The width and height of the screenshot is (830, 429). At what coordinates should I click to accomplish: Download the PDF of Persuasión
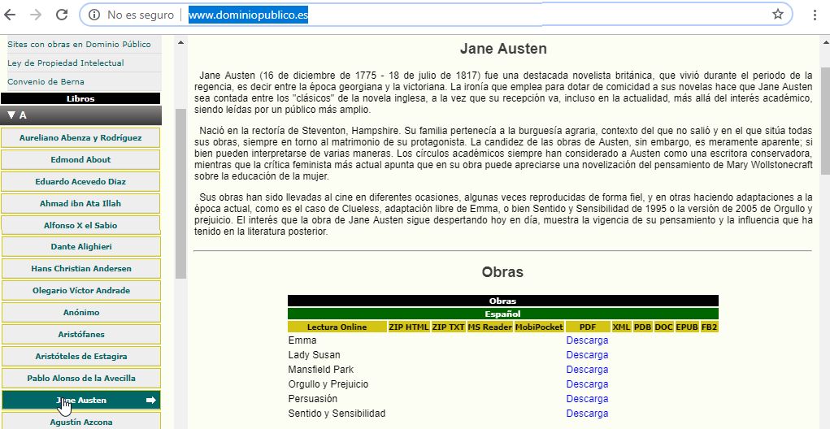click(587, 399)
